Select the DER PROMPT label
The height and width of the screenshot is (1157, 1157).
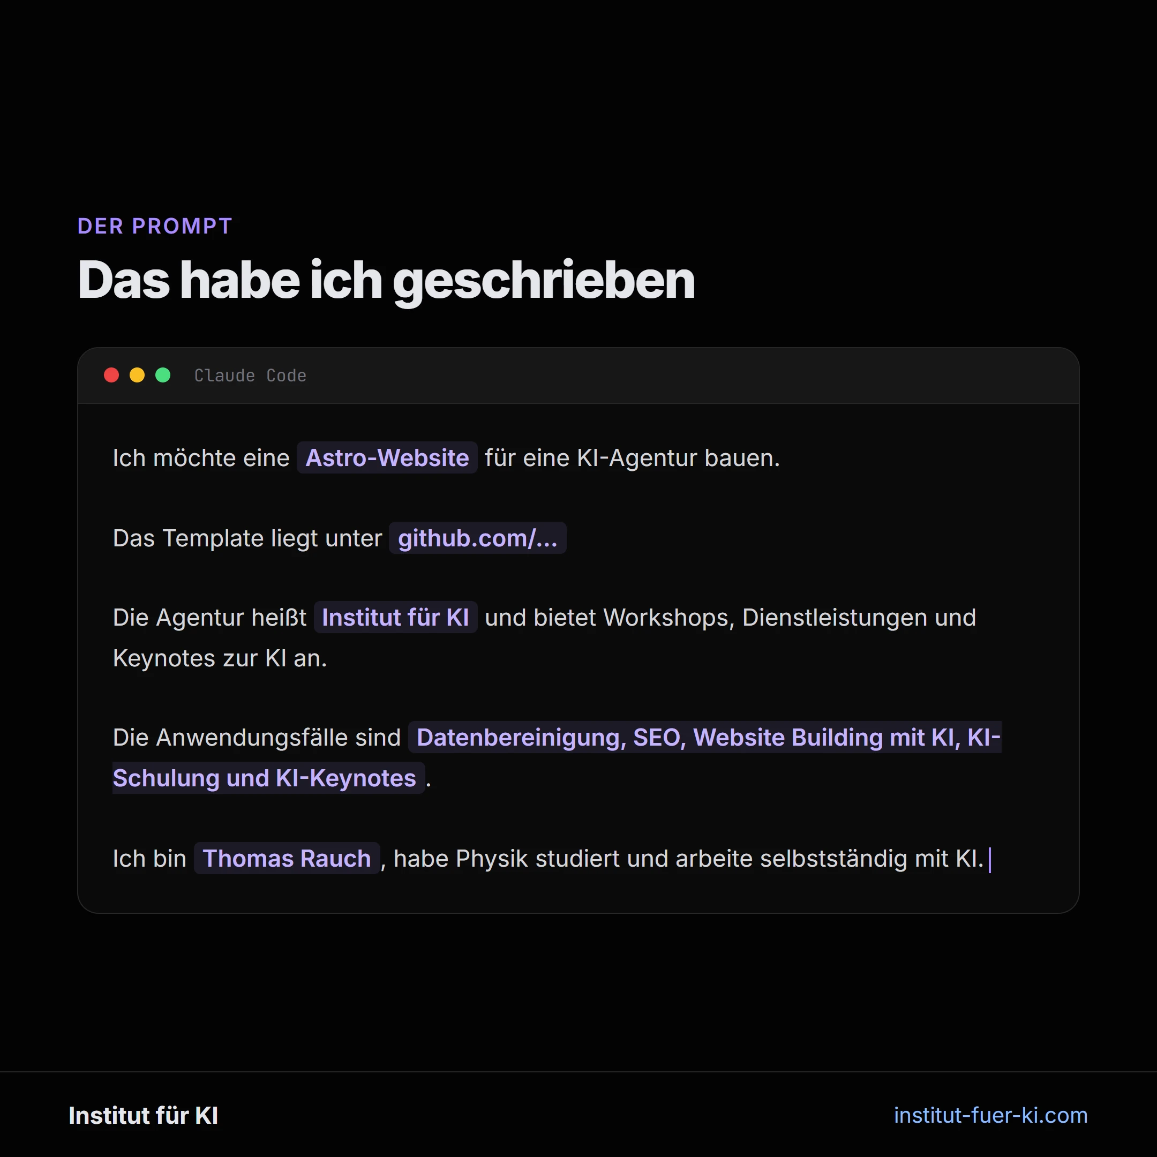click(x=154, y=227)
